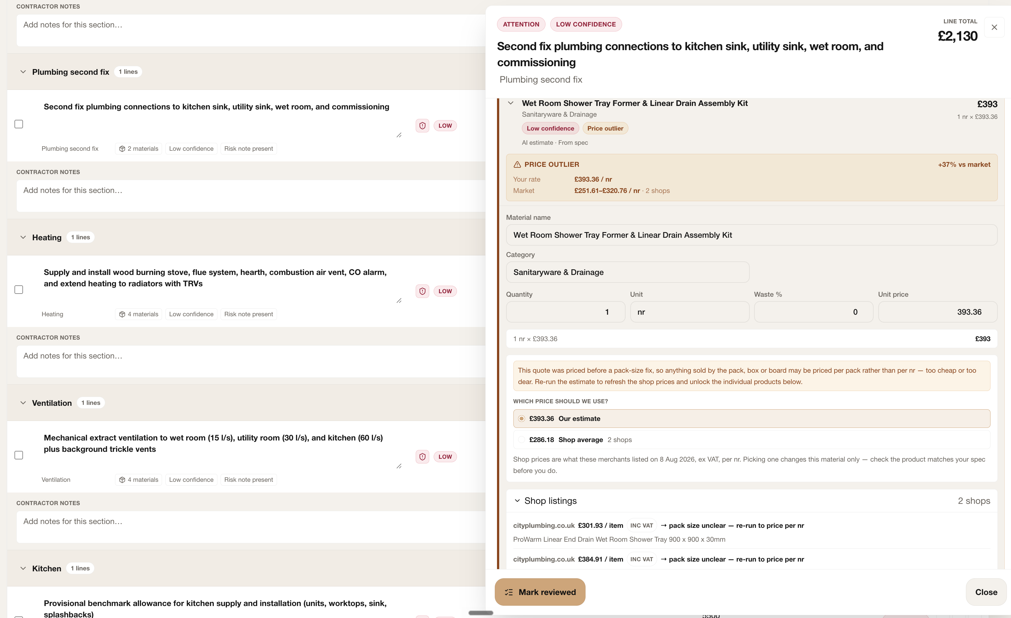
Task: Click cube icon in ventilation 4 materials chip
Action: (x=122, y=480)
